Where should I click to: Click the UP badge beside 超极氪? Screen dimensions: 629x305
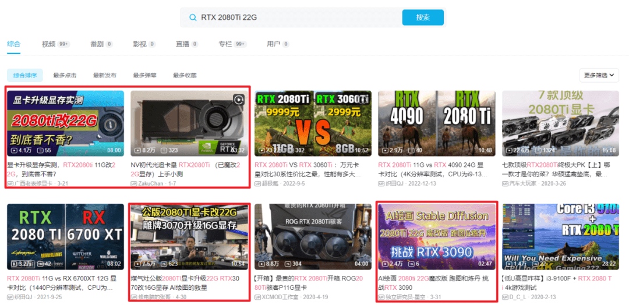tap(258, 183)
